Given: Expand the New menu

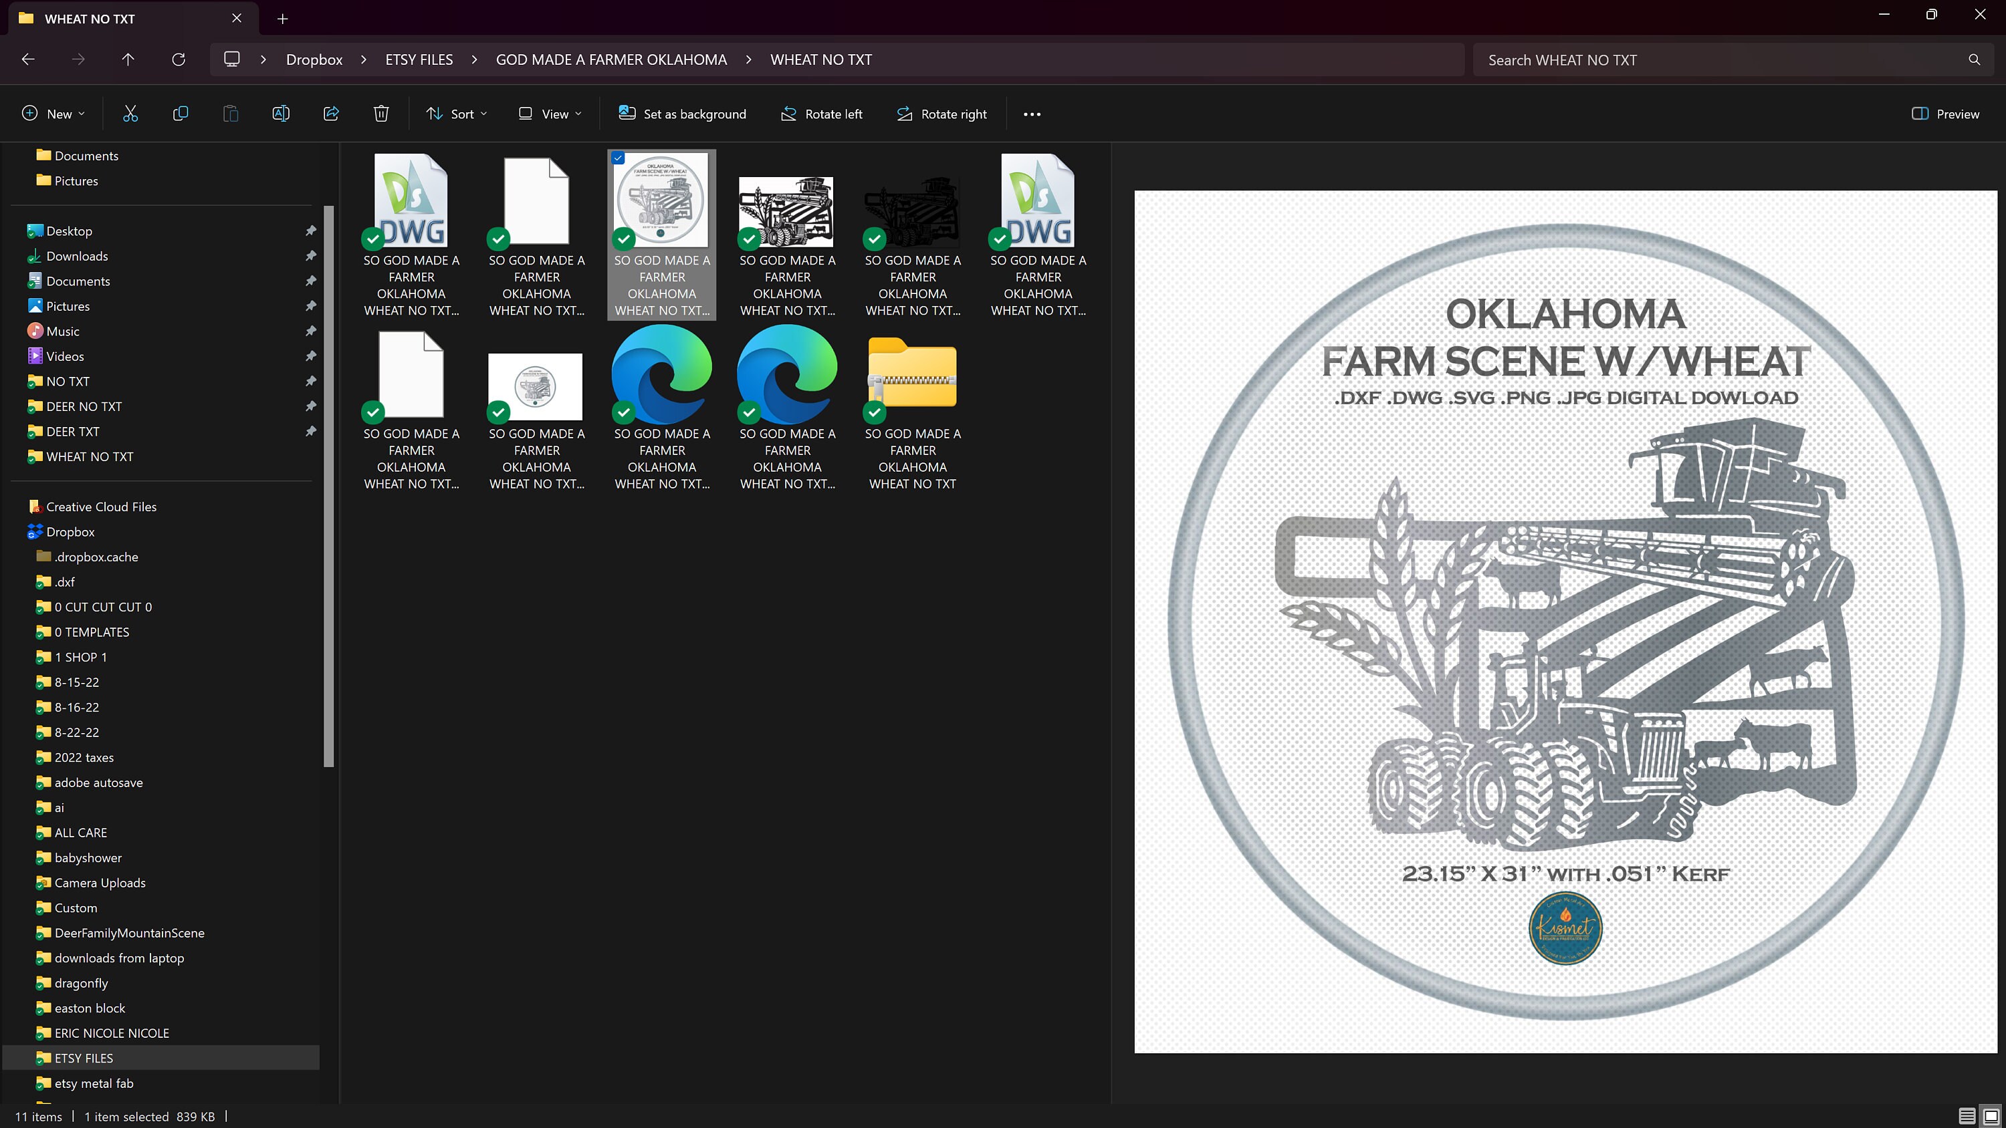Looking at the screenshot, I should point(52,114).
